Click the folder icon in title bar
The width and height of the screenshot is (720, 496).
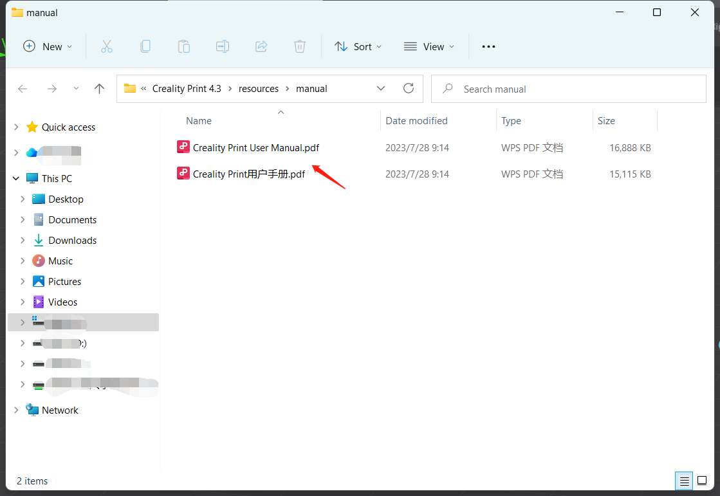[x=17, y=12]
